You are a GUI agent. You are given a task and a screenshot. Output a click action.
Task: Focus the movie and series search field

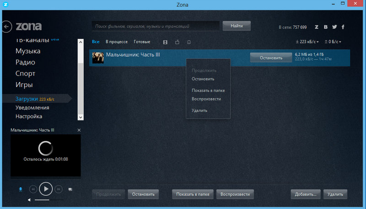pyautogui.click(x=156, y=26)
